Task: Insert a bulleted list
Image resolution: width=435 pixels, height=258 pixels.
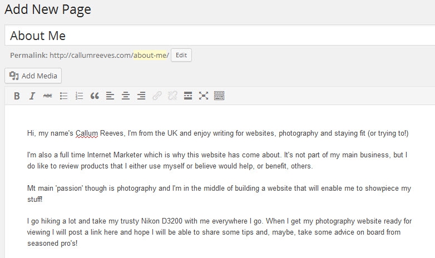Action: [63, 96]
